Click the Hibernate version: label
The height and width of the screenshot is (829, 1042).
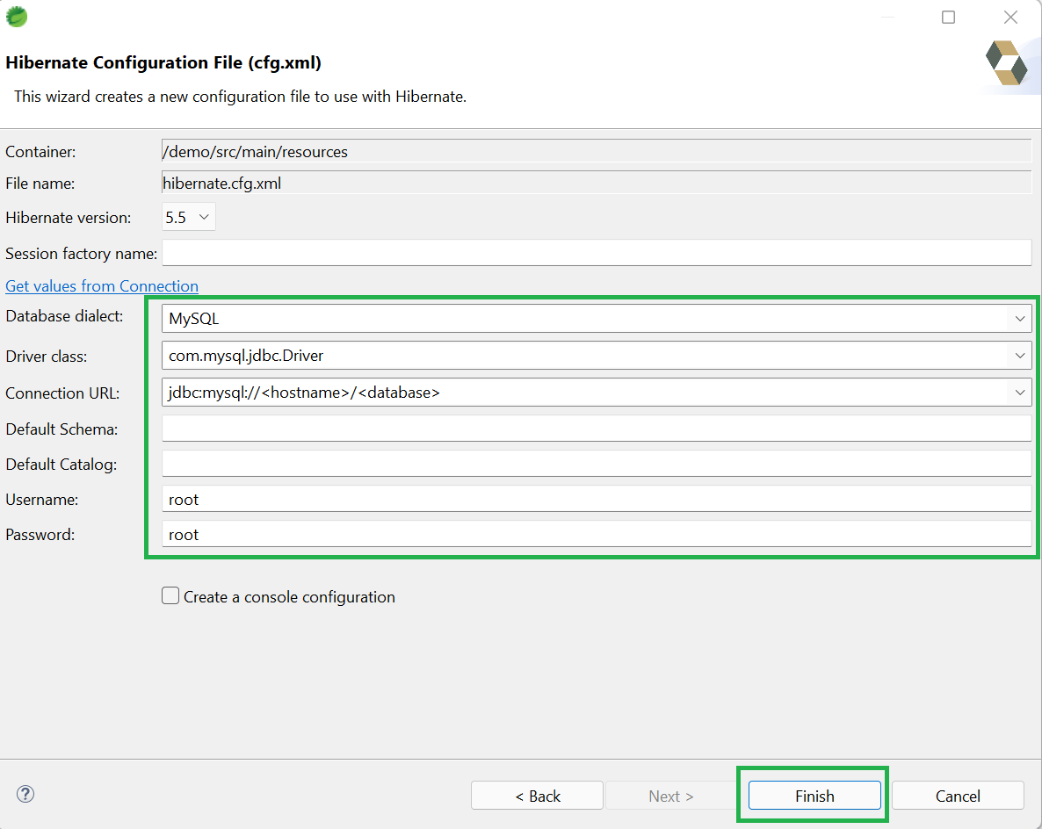68,218
